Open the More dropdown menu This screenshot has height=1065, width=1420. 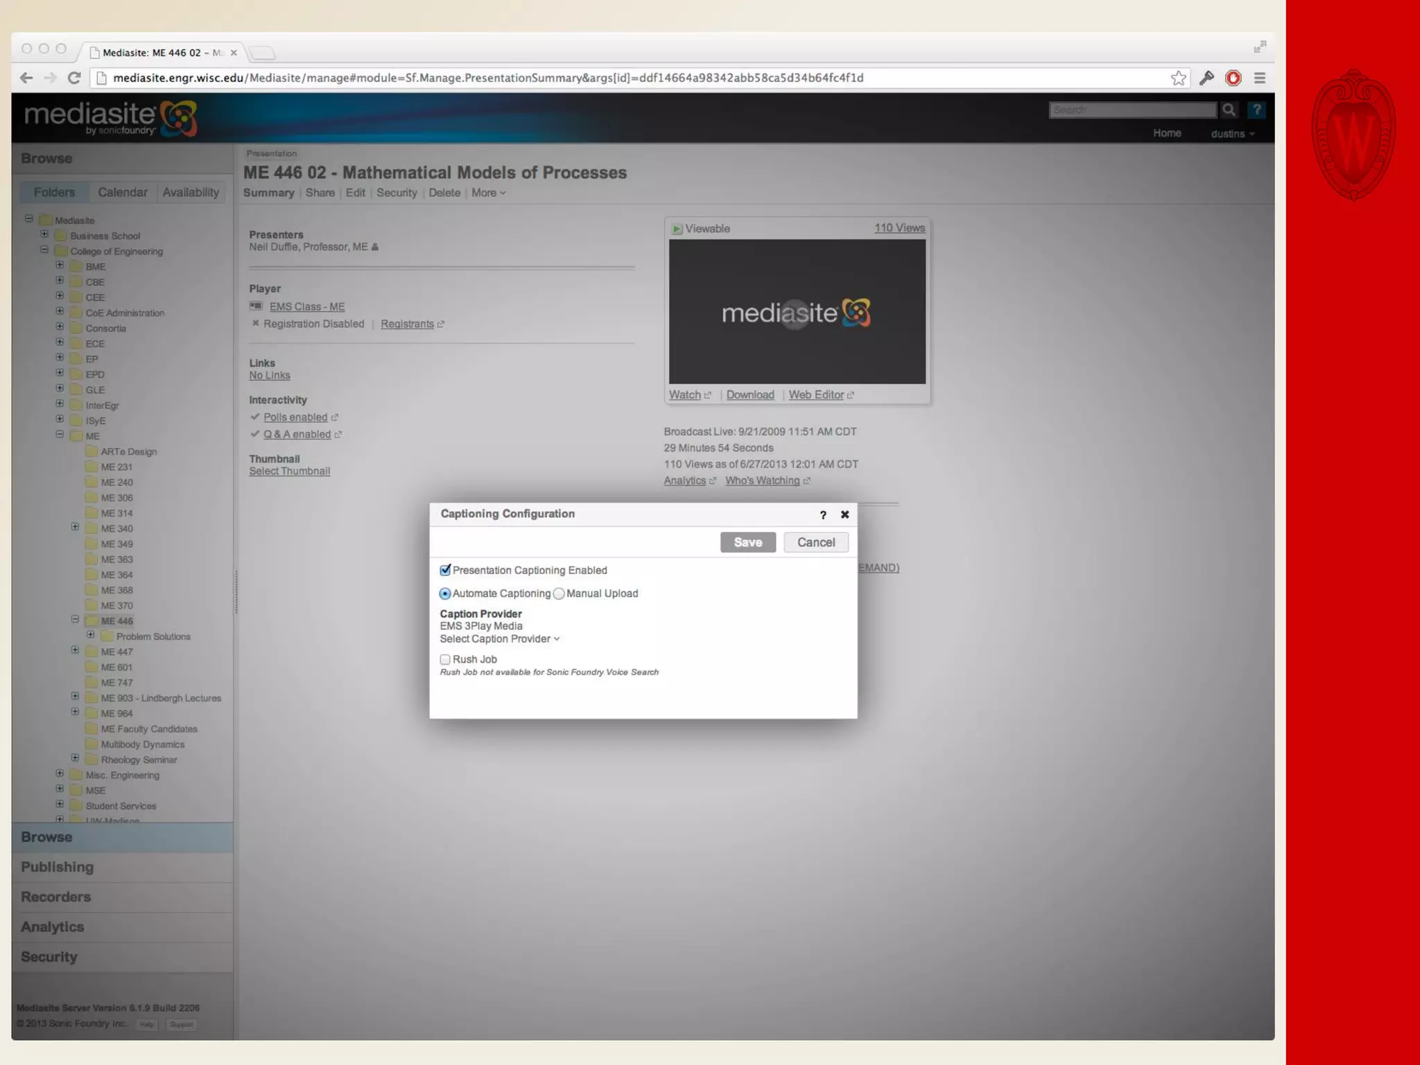(x=489, y=193)
